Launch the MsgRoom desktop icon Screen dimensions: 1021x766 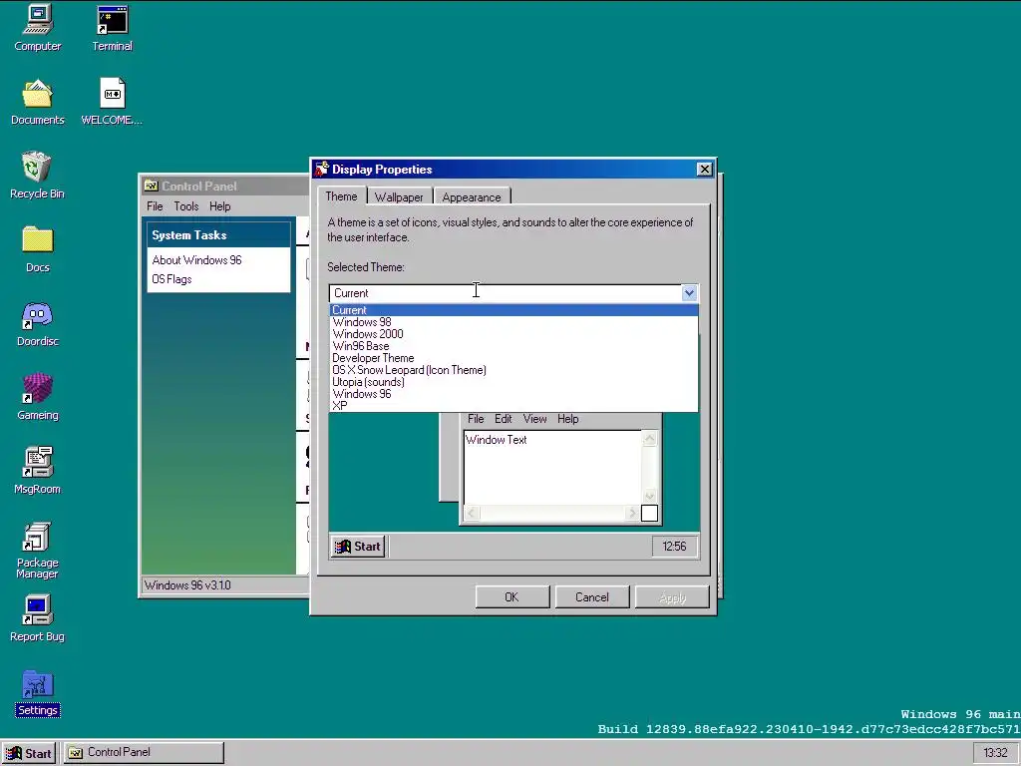pos(37,471)
